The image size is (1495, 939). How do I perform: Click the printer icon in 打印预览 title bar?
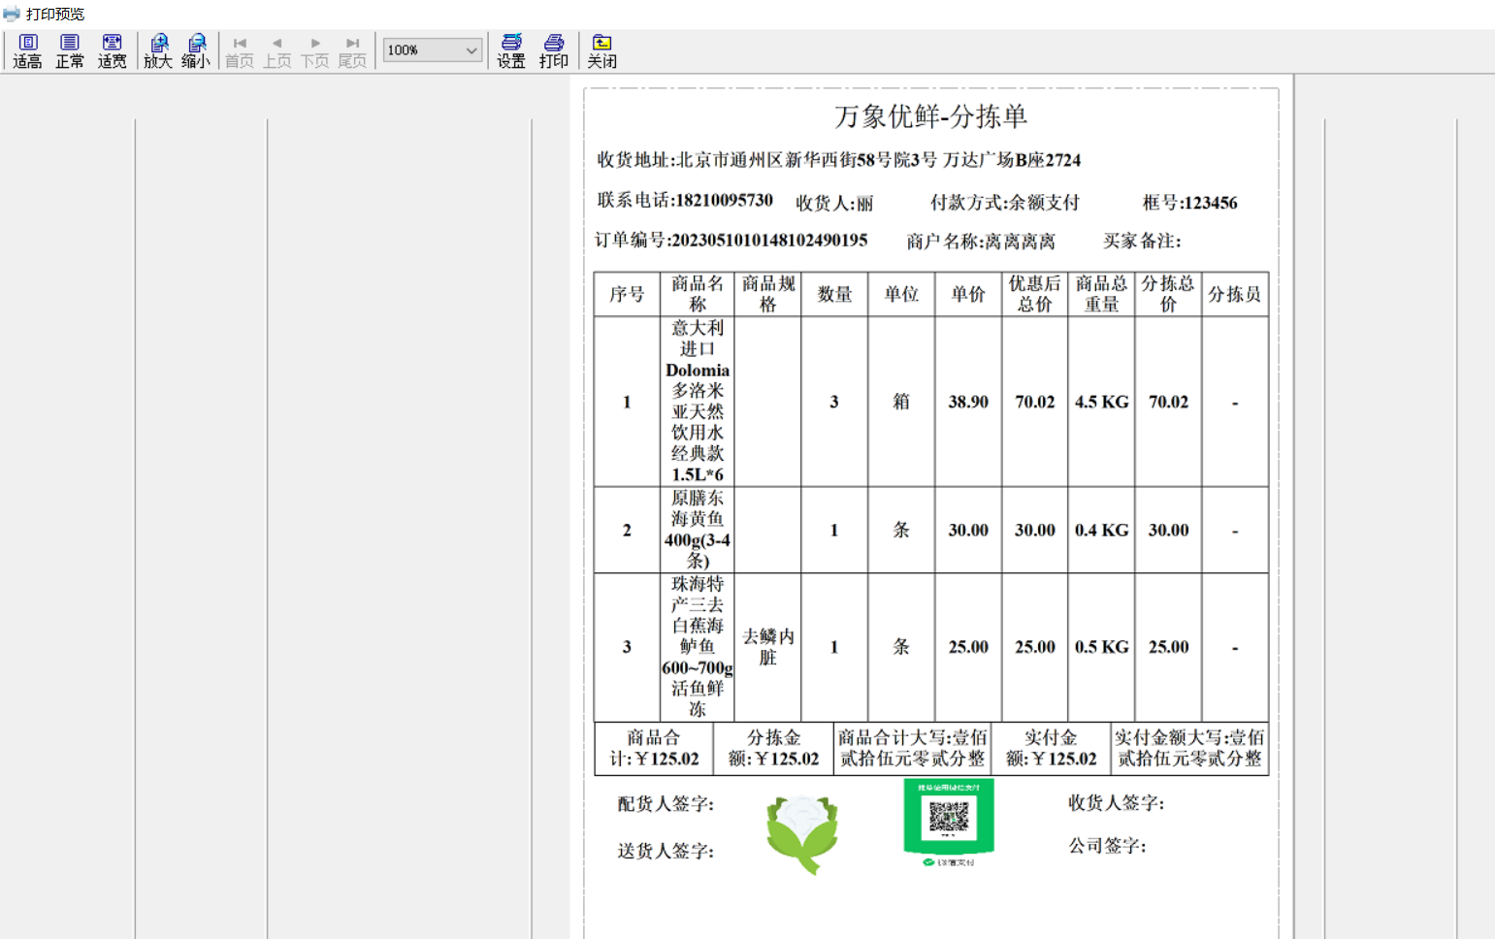click(12, 14)
